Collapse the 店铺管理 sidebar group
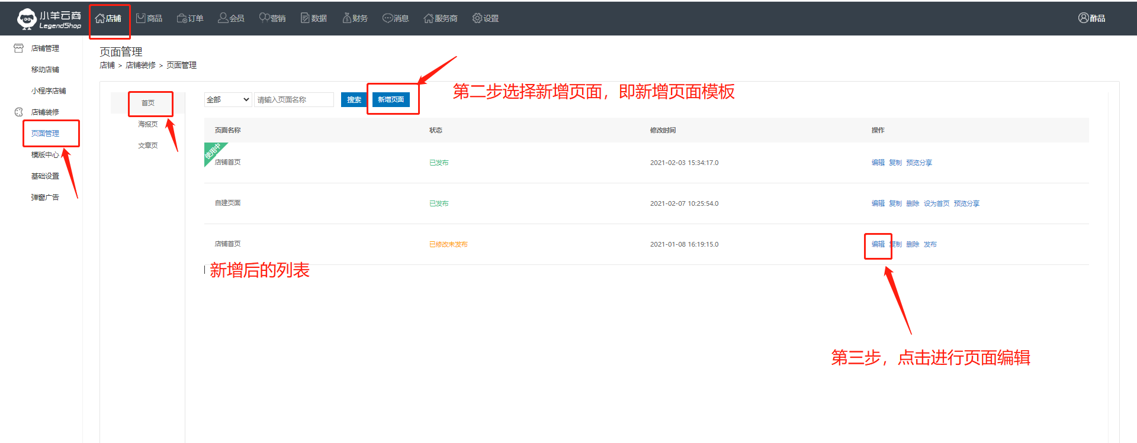This screenshot has width=1137, height=443. 45,48
